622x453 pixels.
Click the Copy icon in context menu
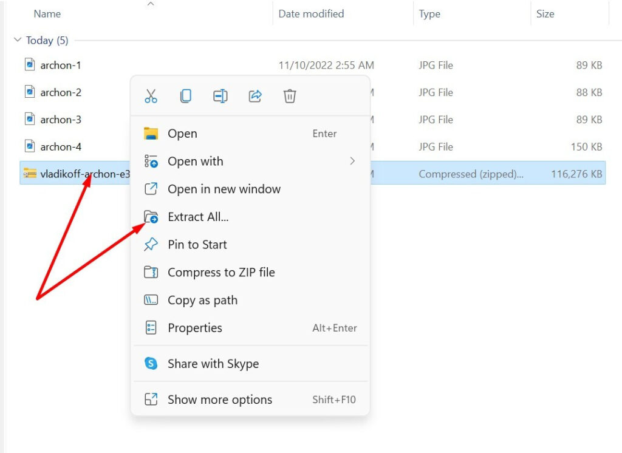(185, 96)
